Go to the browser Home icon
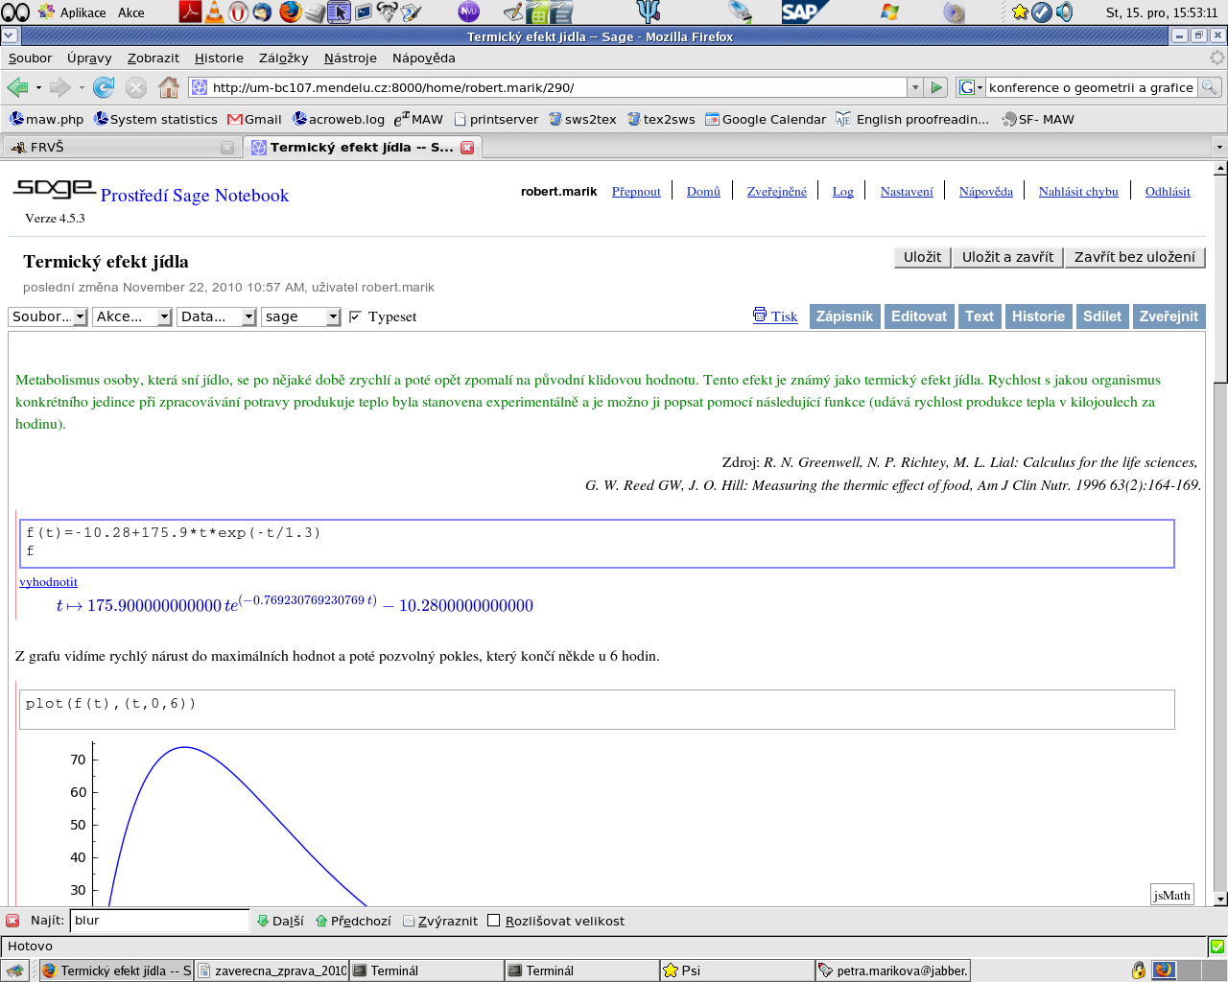The image size is (1228, 982). click(x=169, y=87)
